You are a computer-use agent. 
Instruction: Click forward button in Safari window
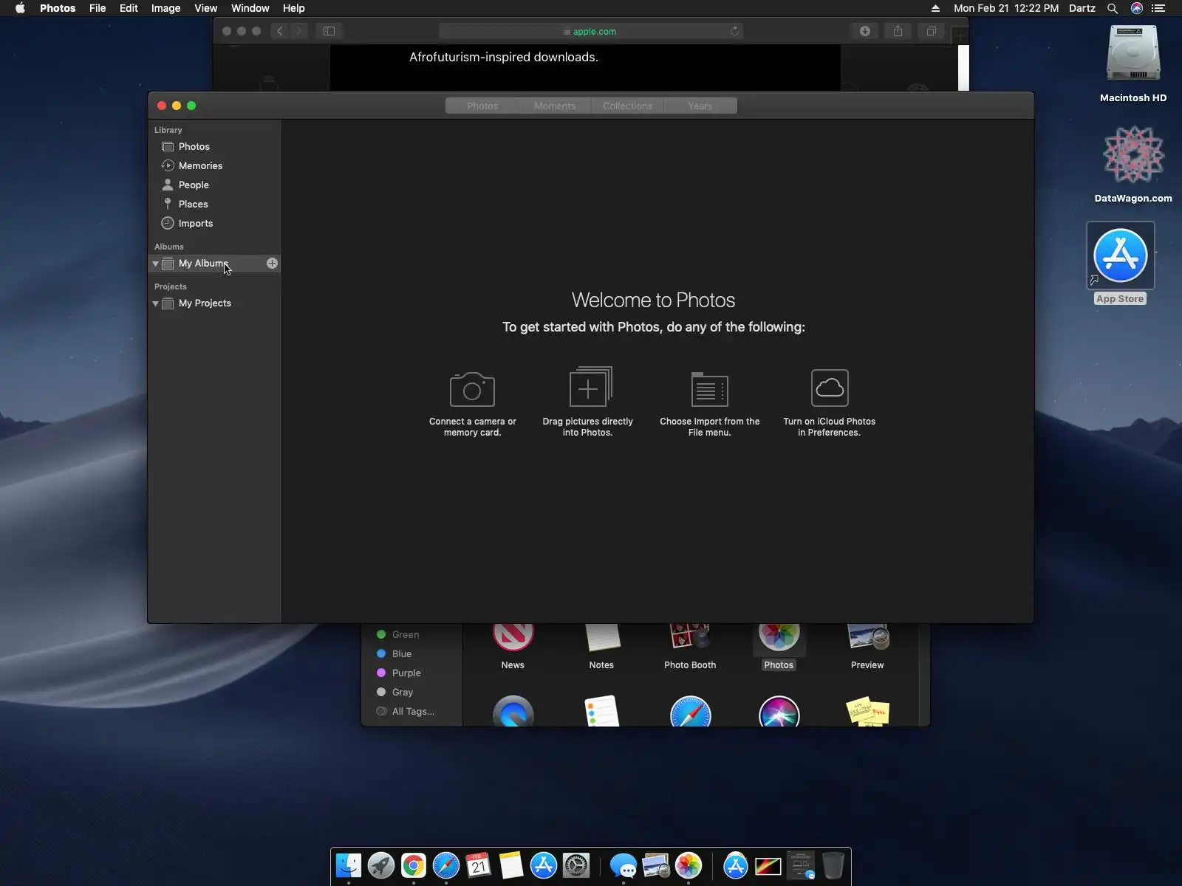(298, 31)
